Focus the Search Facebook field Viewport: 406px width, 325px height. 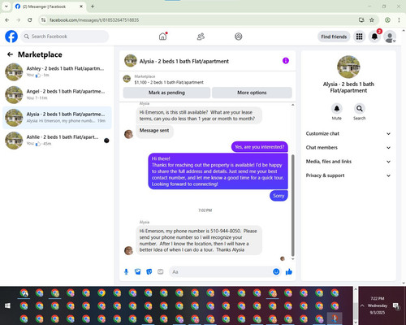coord(65,37)
